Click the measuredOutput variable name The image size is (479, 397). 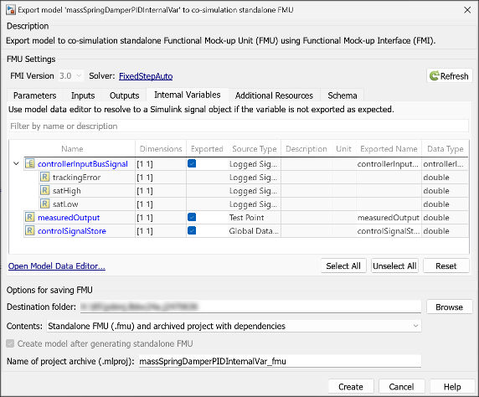tap(69, 217)
